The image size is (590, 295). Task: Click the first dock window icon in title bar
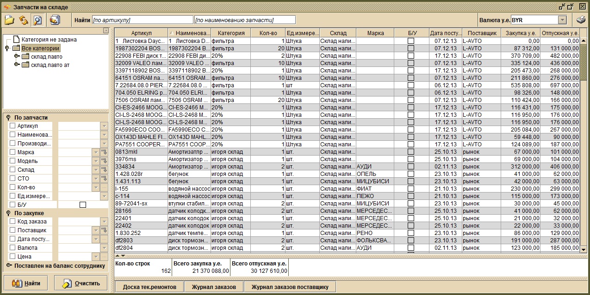coord(562,6)
